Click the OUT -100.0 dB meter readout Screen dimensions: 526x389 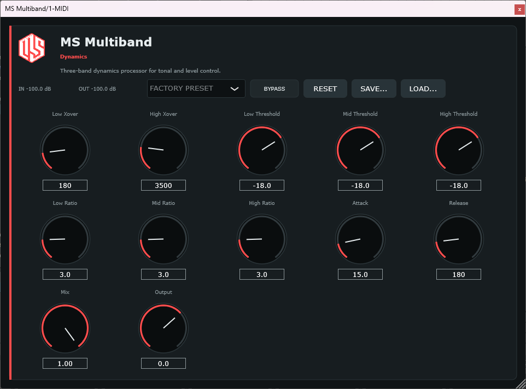click(97, 89)
